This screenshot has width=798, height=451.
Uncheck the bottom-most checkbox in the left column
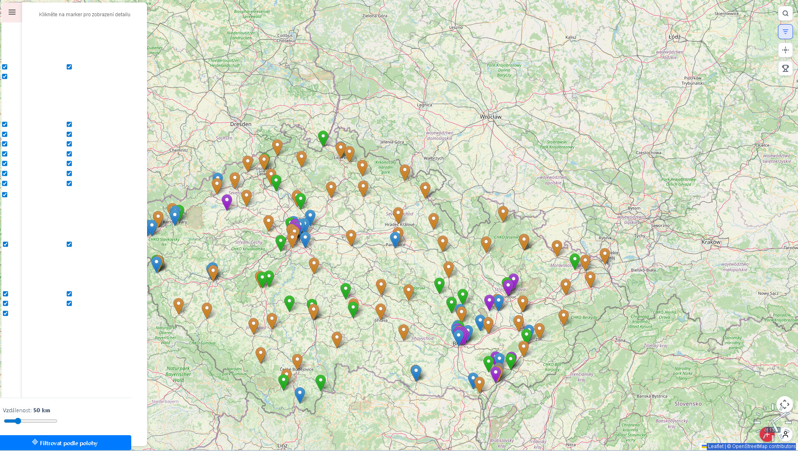(5, 314)
